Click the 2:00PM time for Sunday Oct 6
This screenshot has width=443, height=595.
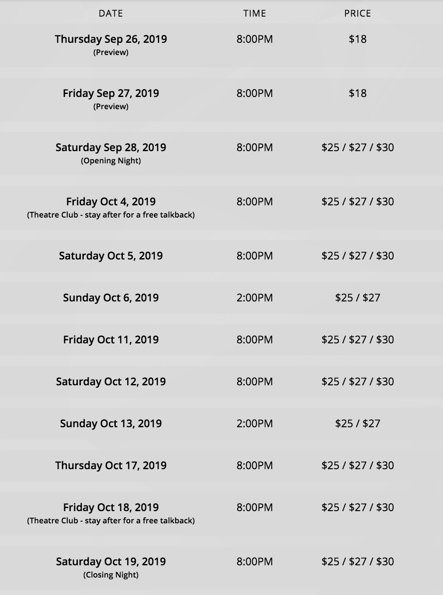[x=255, y=297]
